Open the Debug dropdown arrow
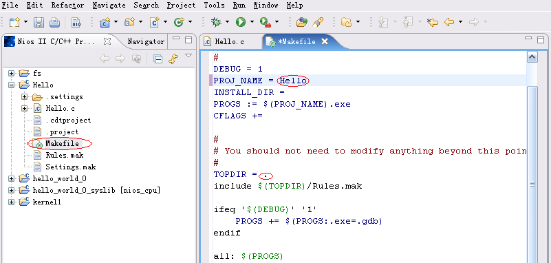Screen dimensions: 551x263 click(x=227, y=22)
